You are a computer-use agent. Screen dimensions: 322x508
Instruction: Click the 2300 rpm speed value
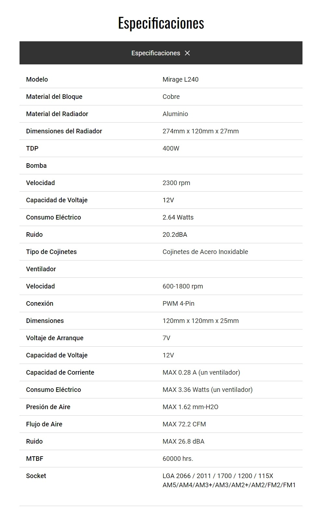(176, 183)
